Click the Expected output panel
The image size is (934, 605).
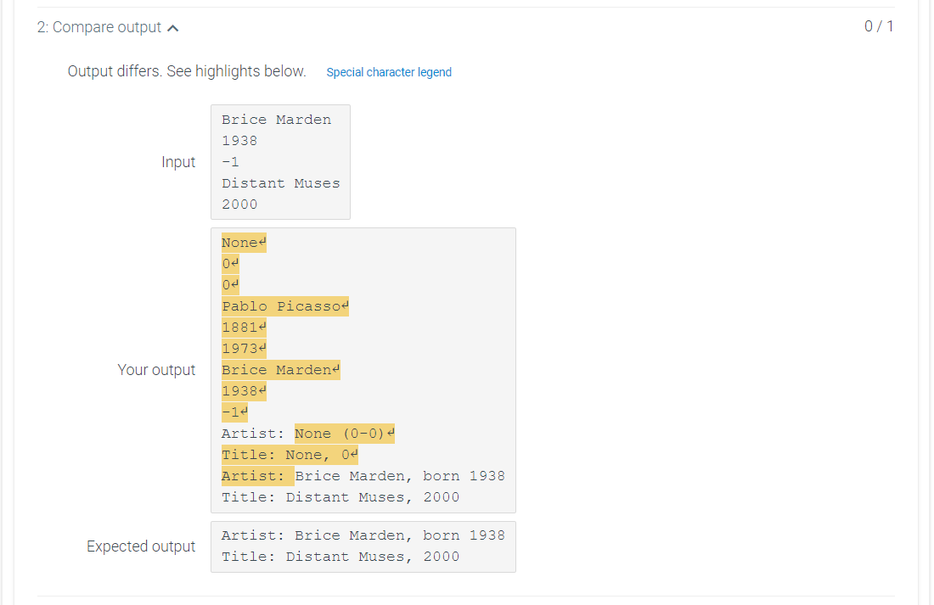(x=363, y=546)
